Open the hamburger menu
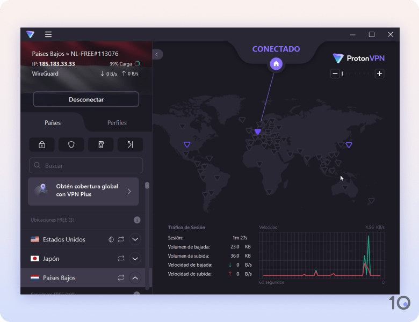The height and width of the screenshot is (322, 419). click(48, 34)
